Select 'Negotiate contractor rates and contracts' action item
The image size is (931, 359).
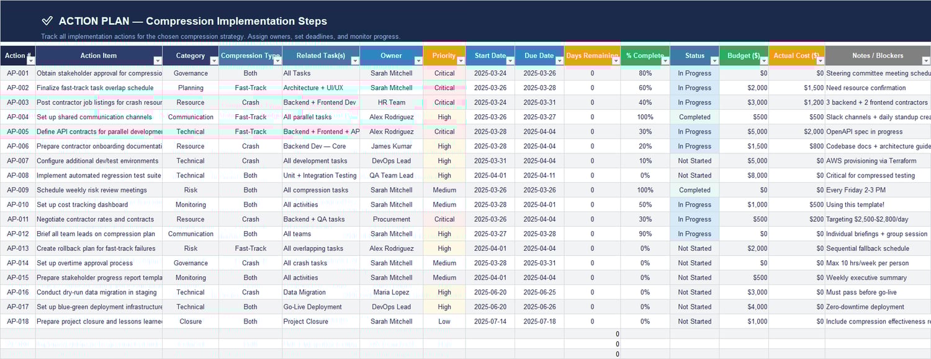pos(96,219)
